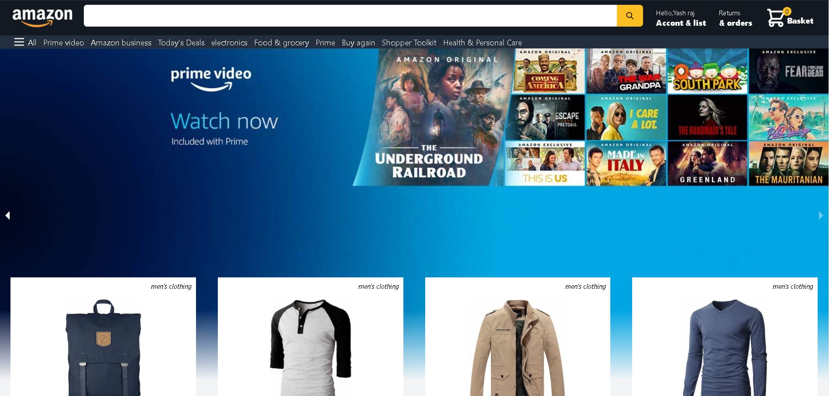829x396 pixels.
Task: Click Watch now text in banner
Action: pyautogui.click(x=224, y=121)
